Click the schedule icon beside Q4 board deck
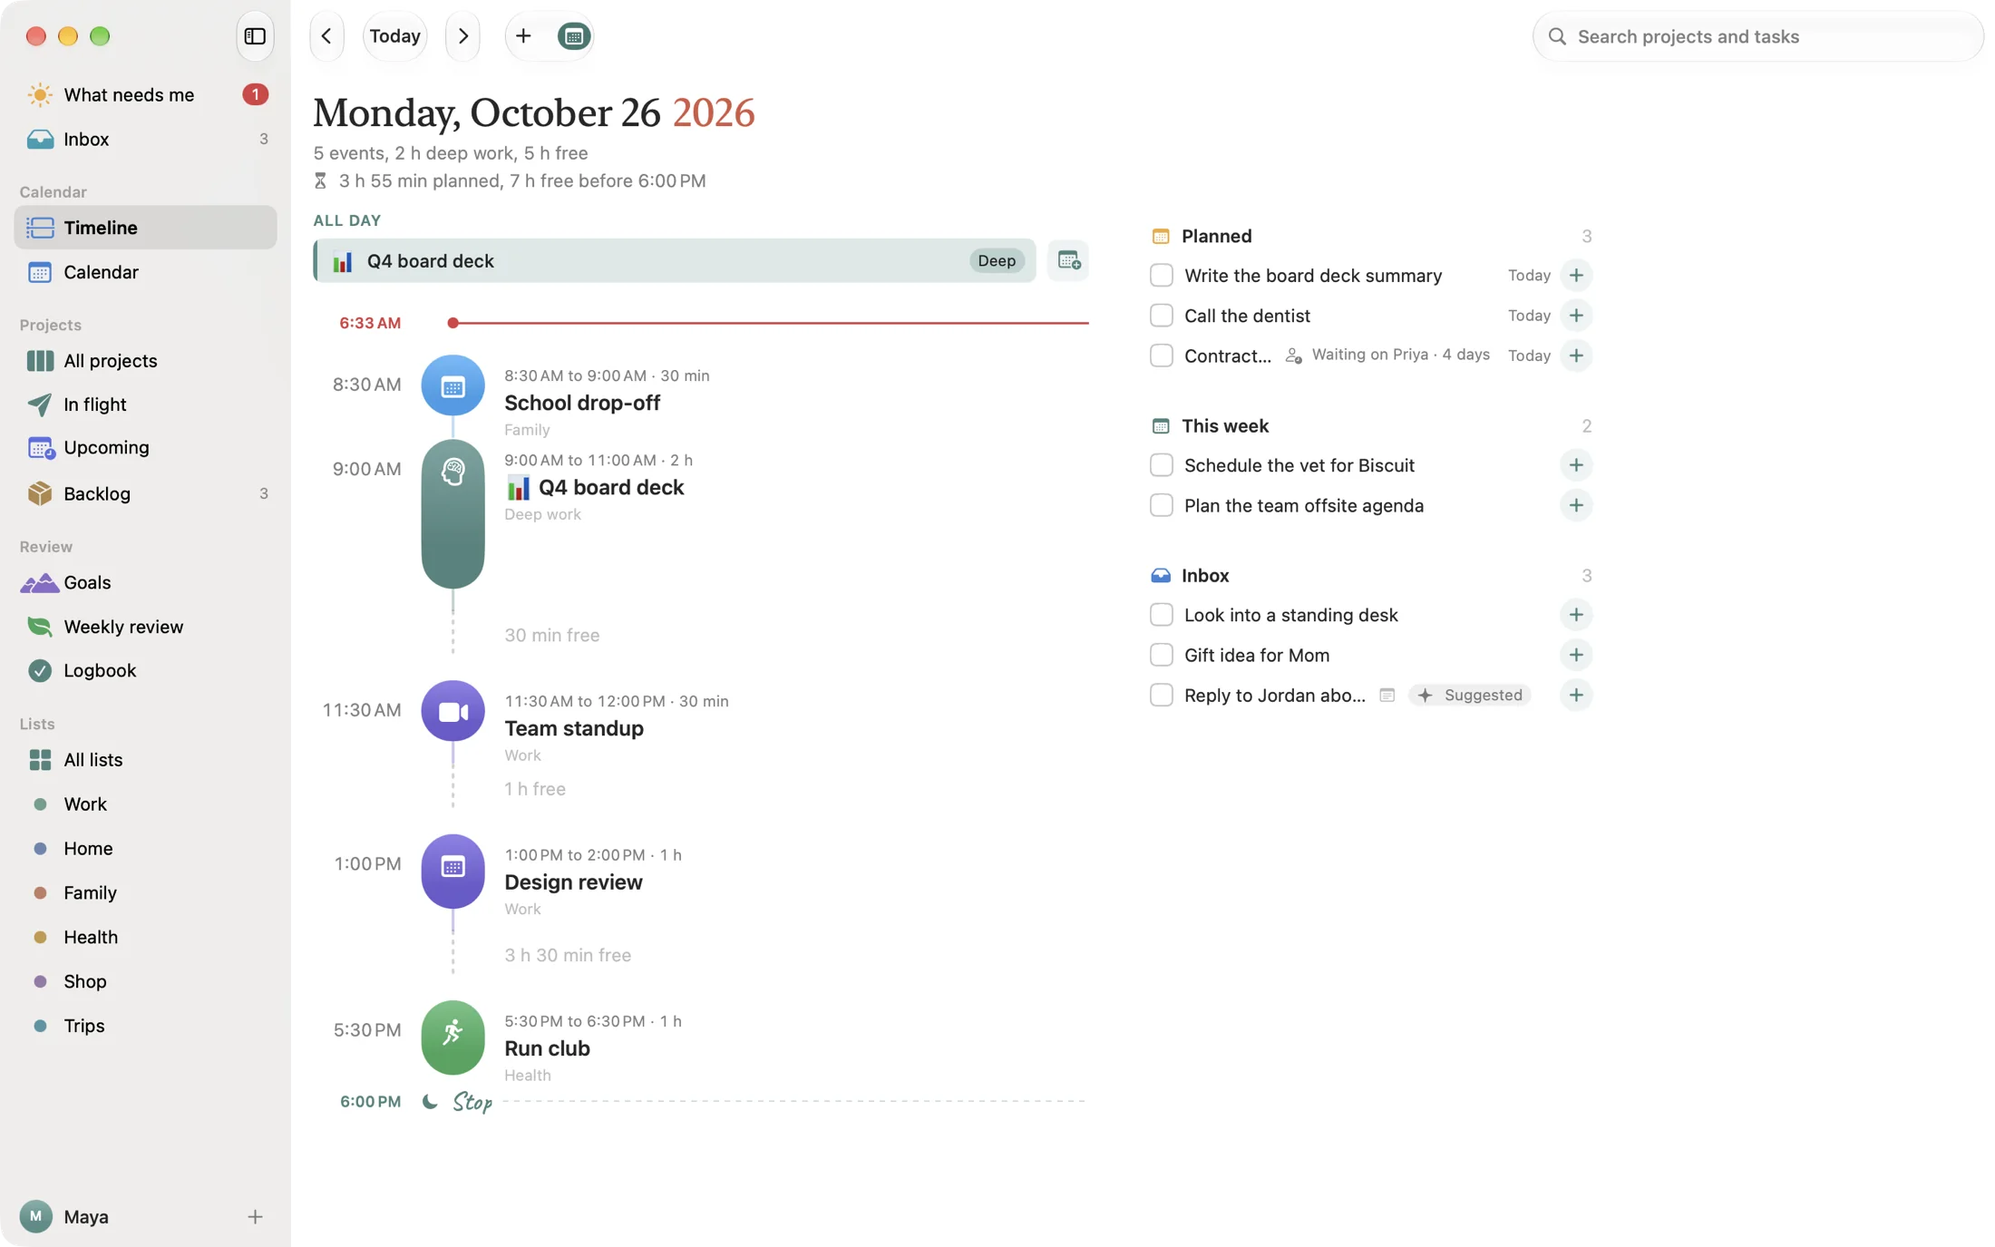Viewport: 1995px width, 1247px height. click(x=1068, y=261)
